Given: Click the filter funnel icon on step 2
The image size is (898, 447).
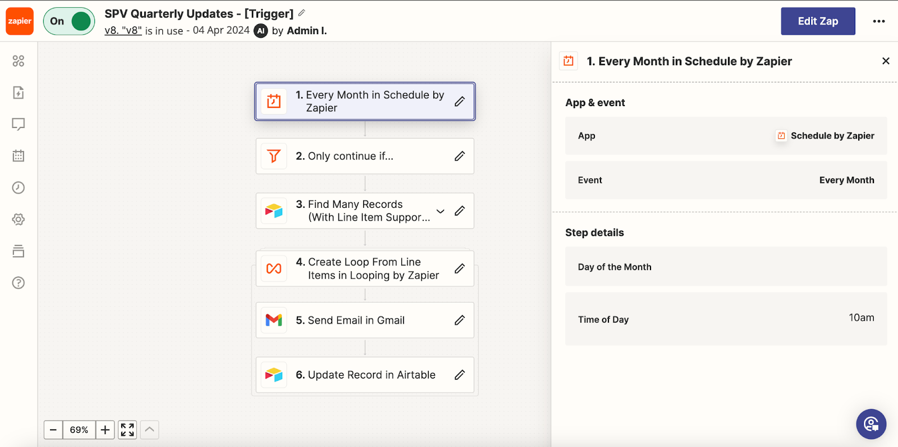Looking at the screenshot, I should (x=274, y=156).
